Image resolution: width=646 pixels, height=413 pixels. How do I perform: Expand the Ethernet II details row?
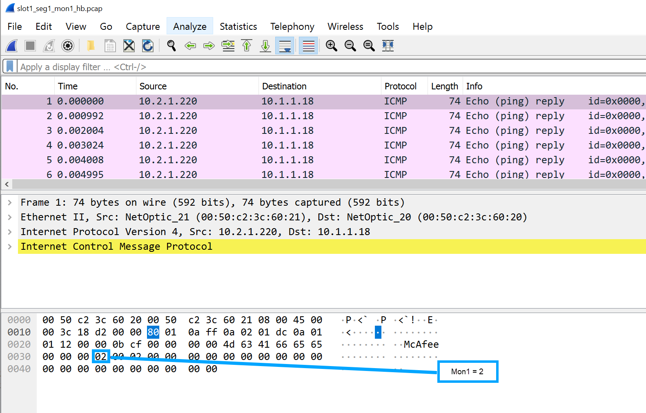9,217
